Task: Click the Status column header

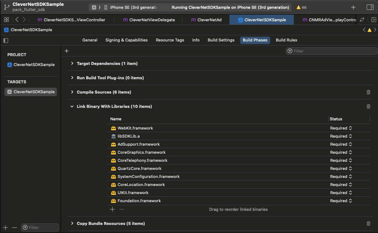Action: 336,119
